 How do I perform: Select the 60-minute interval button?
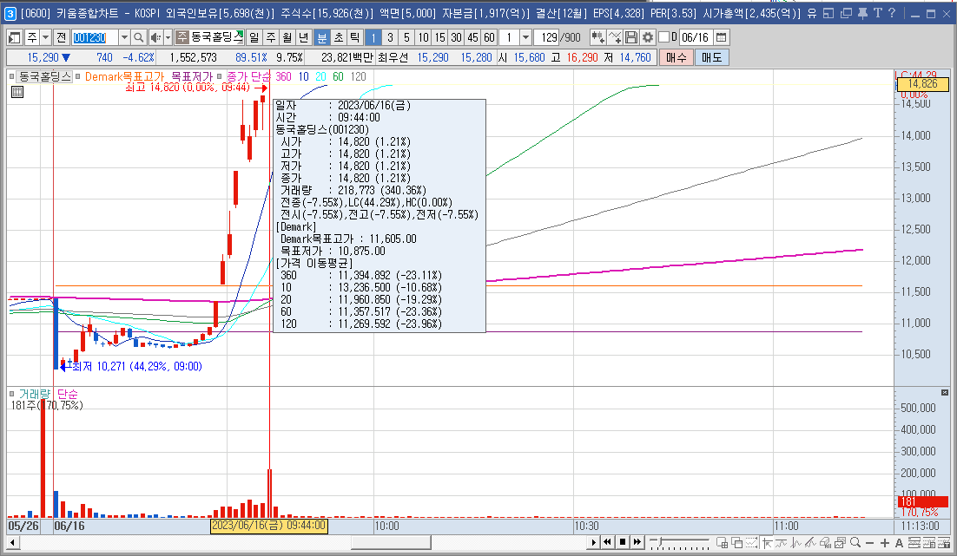[x=489, y=37]
